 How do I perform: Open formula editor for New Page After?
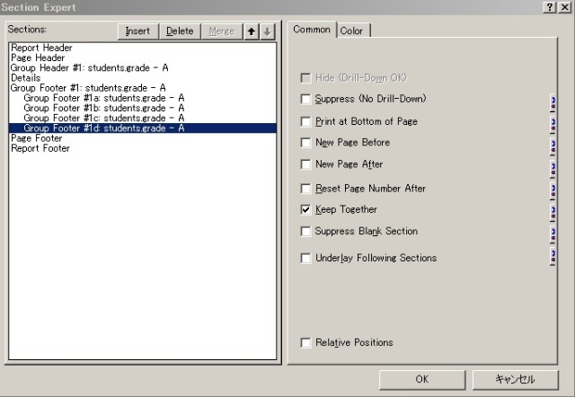pos(553,169)
